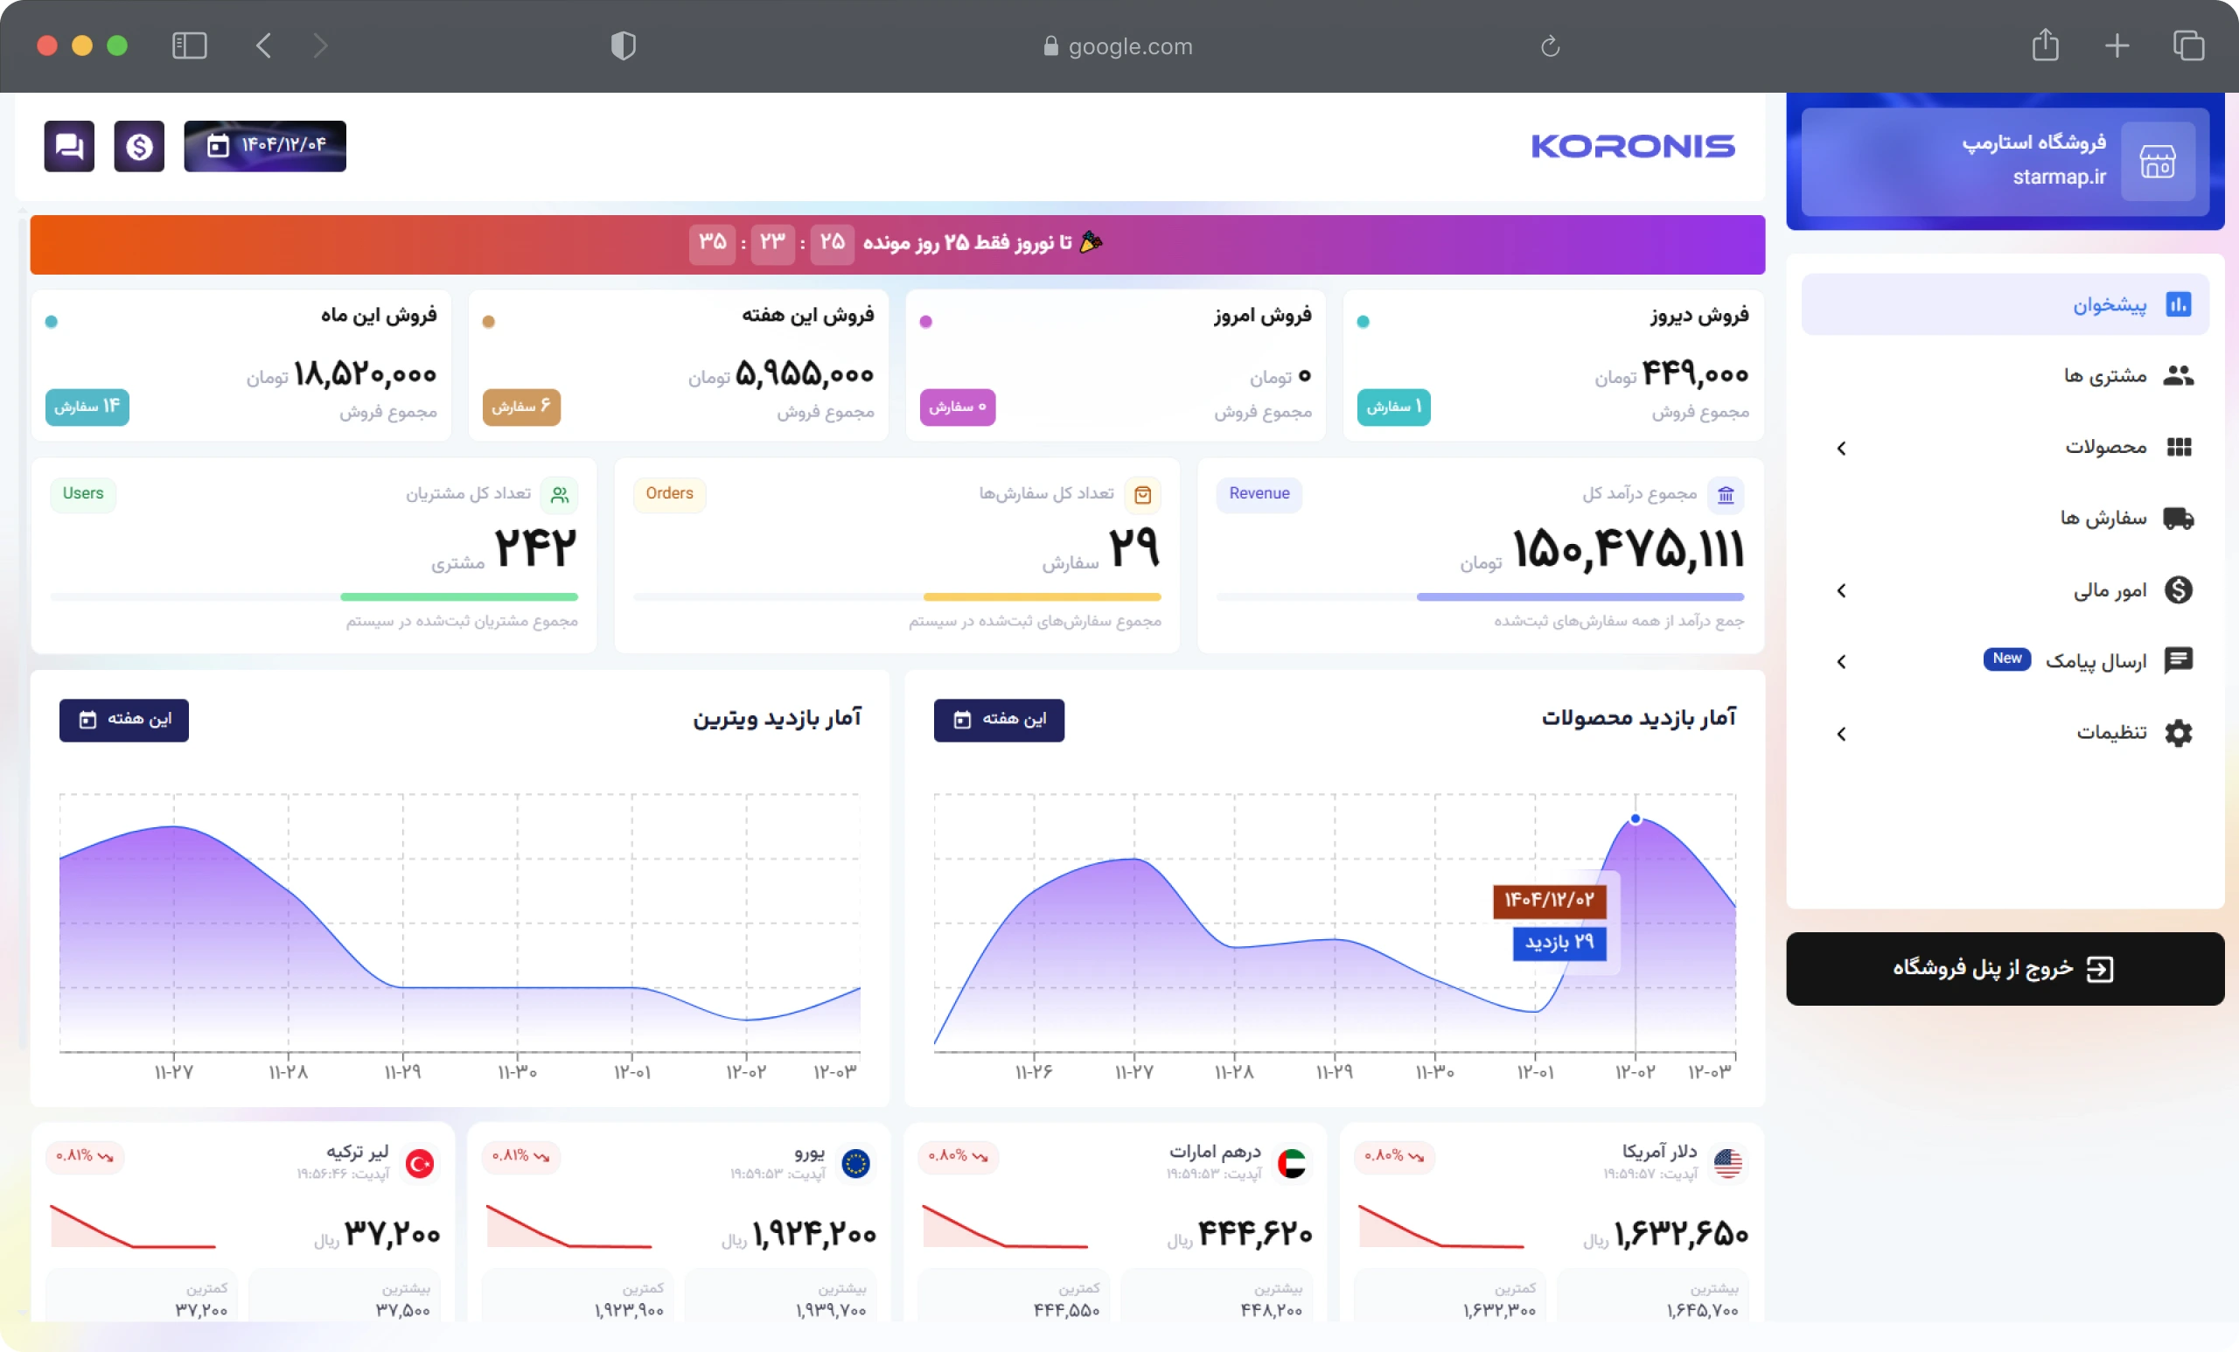Click the customers people icon
2239x1352 pixels.
tap(2178, 375)
